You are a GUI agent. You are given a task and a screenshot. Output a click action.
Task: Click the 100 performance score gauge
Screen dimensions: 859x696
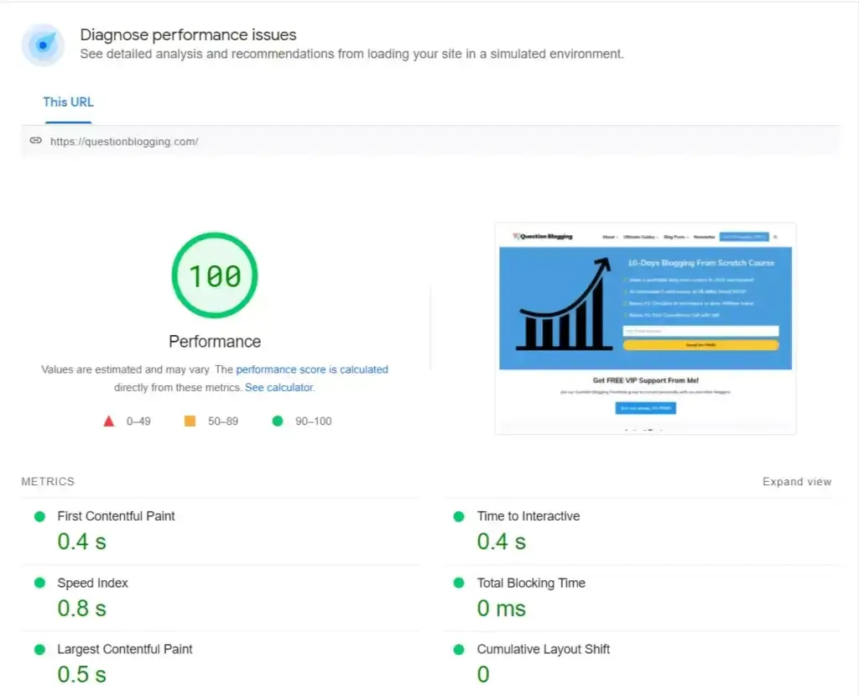pyautogui.click(x=215, y=276)
